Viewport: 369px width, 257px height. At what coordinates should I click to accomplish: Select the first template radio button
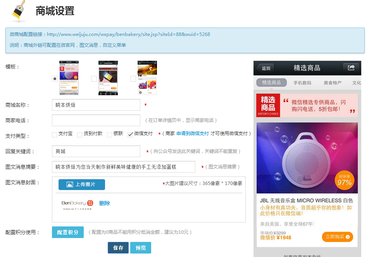55,79
